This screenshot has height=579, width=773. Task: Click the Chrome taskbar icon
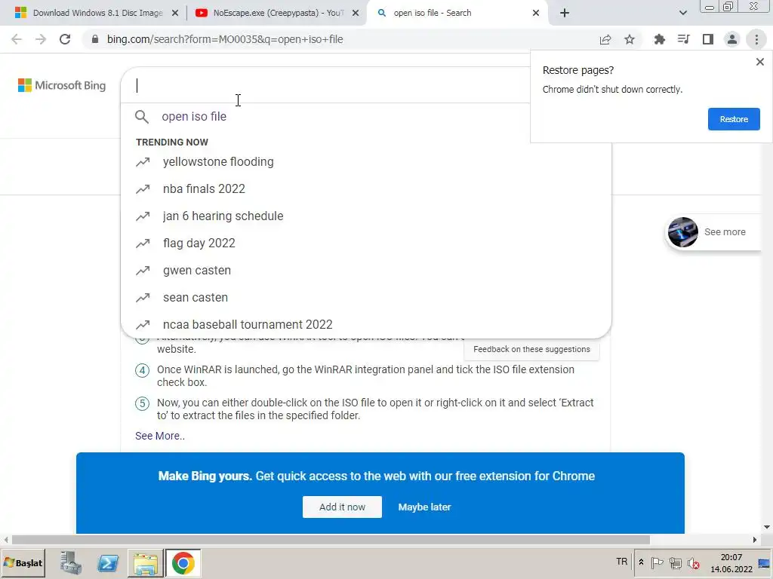(x=183, y=562)
